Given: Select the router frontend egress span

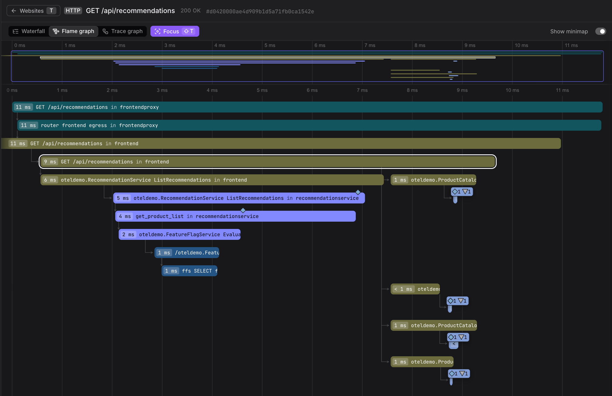Looking at the screenshot, I should tap(309, 125).
